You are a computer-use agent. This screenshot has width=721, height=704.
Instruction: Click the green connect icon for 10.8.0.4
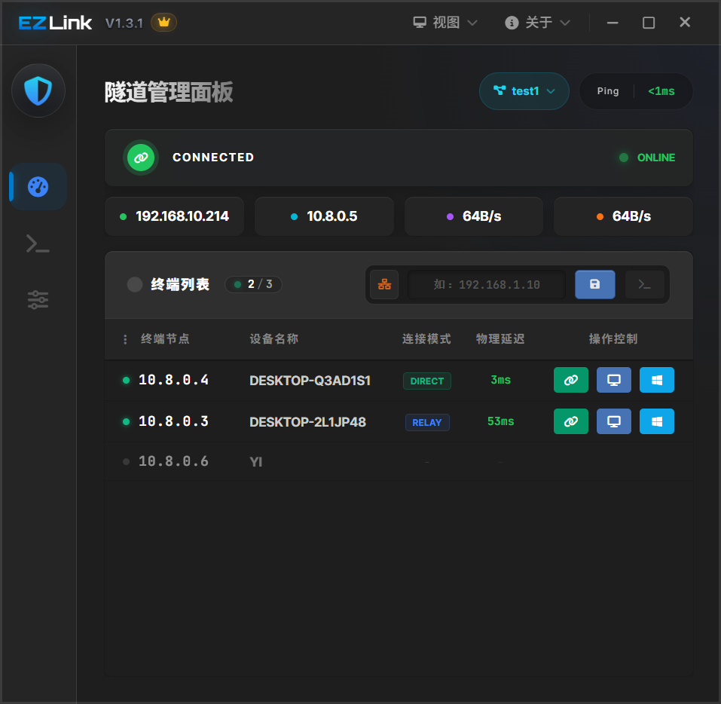570,380
